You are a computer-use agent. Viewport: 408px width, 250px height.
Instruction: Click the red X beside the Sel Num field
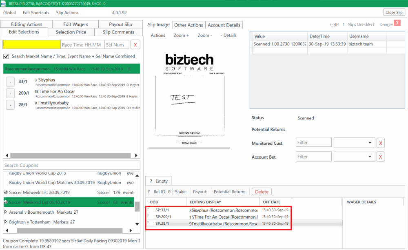(135, 44)
